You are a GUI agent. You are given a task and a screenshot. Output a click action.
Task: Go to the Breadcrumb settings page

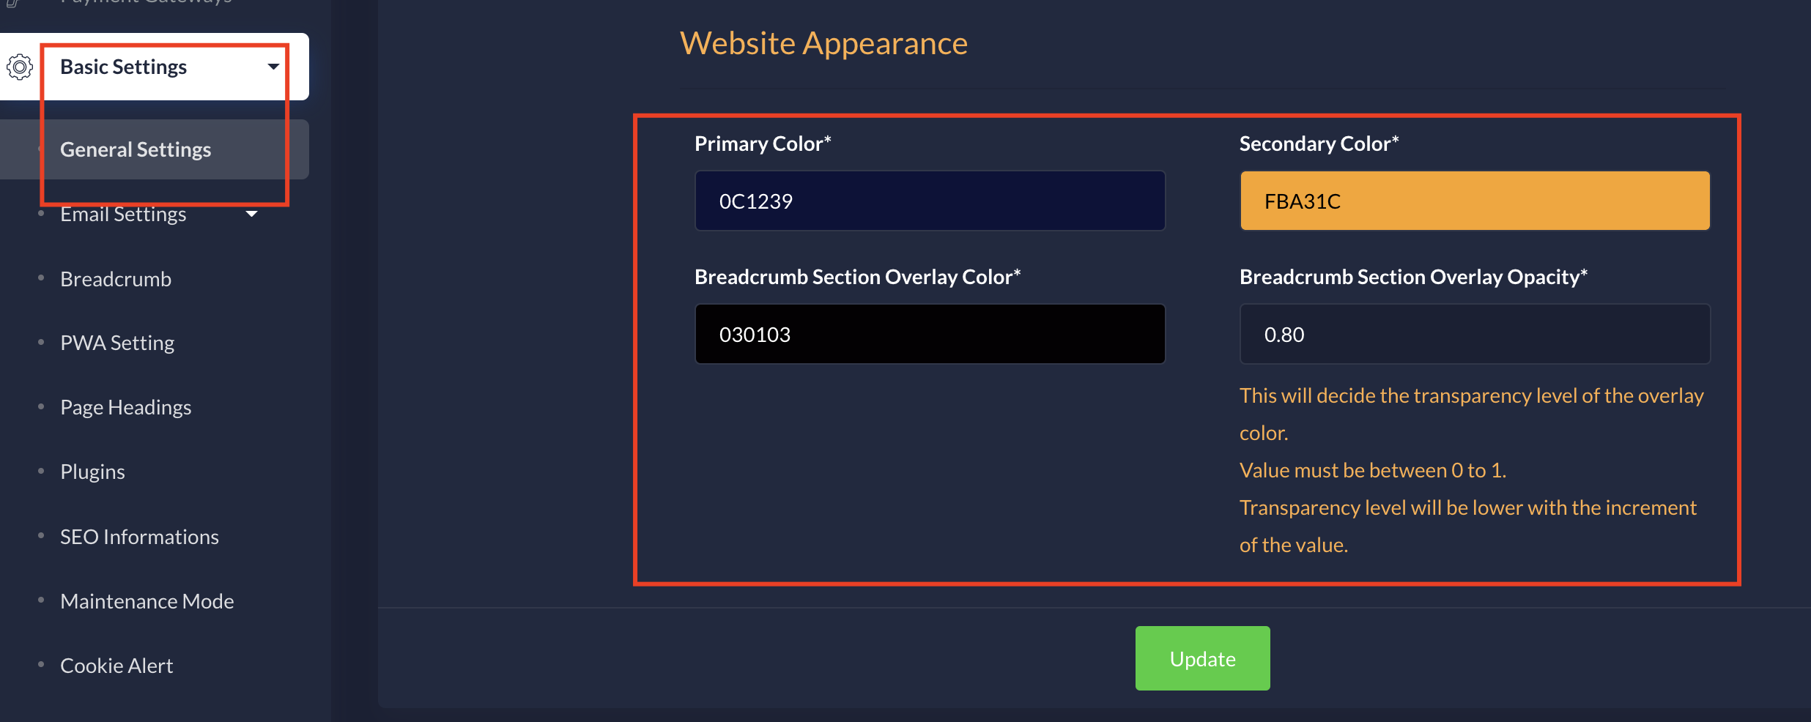point(116,279)
